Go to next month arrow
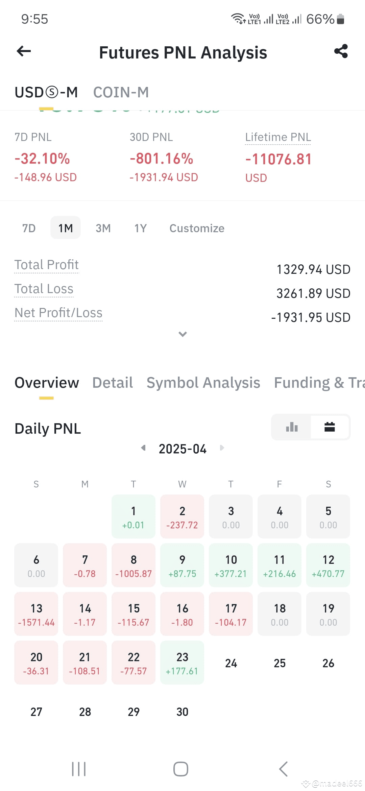The image size is (365, 791). pyautogui.click(x=222, y=448)
